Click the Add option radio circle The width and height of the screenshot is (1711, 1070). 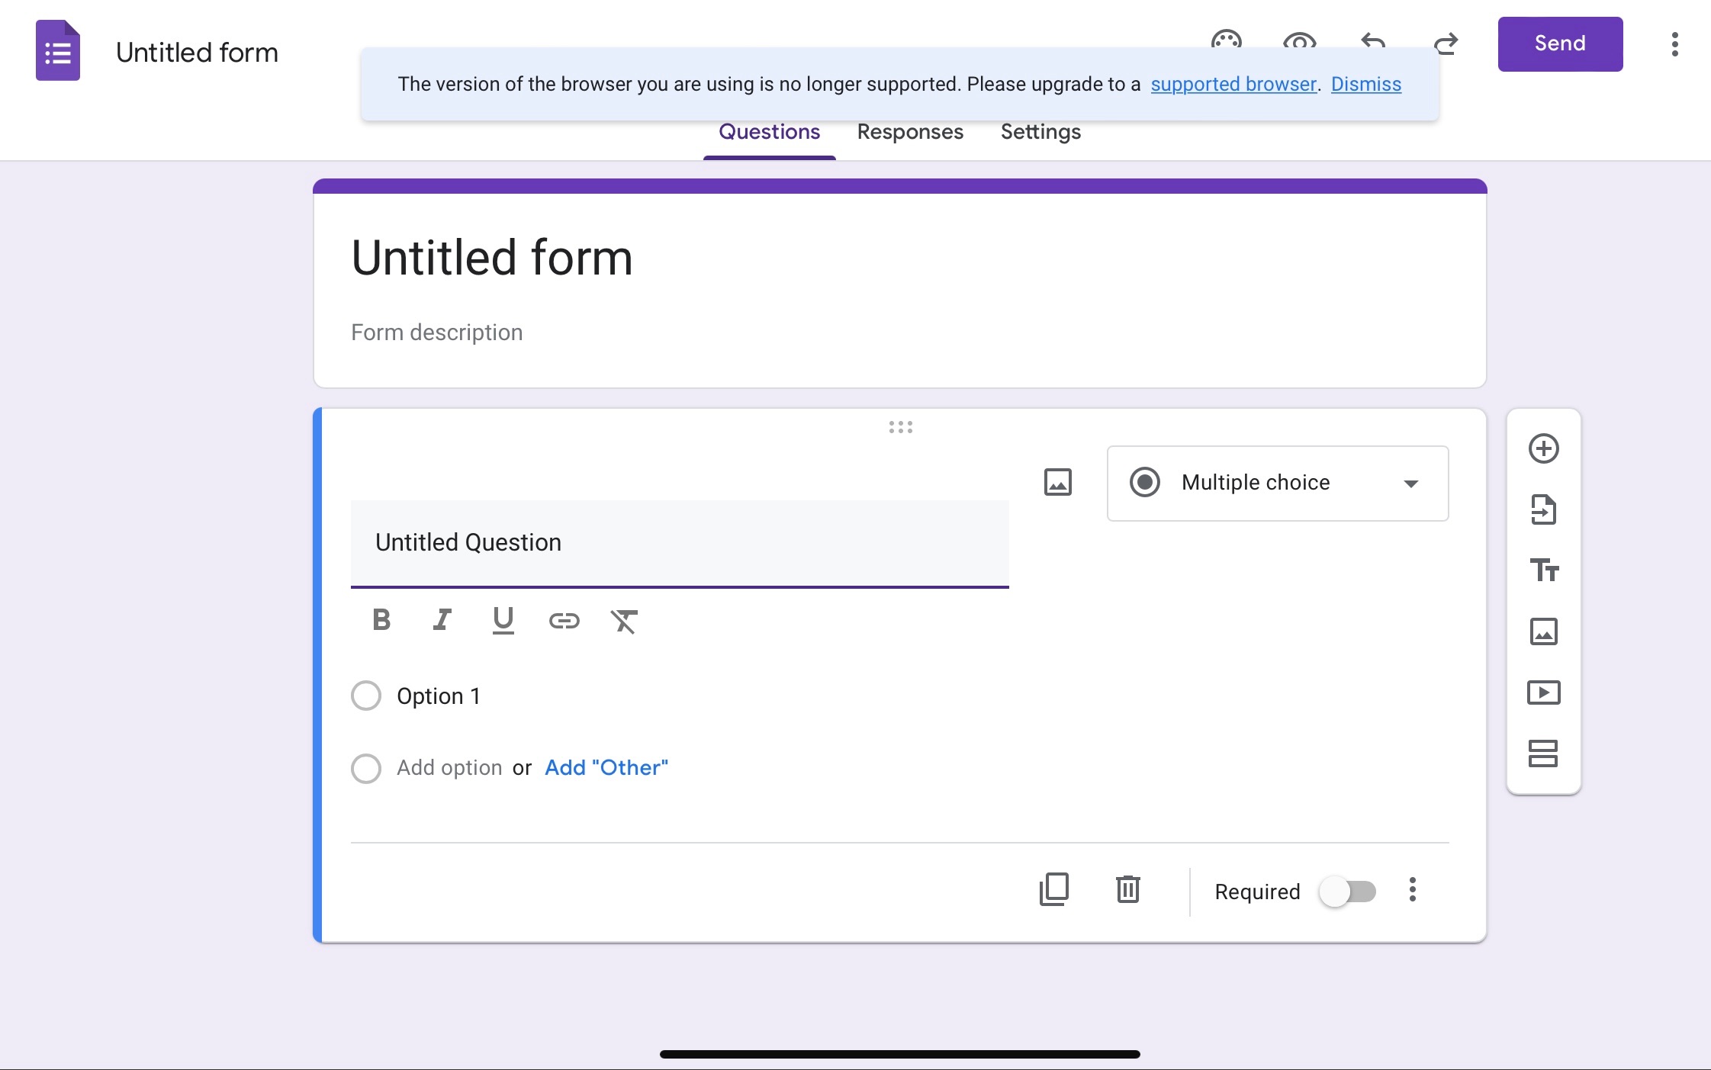(366, 768)
